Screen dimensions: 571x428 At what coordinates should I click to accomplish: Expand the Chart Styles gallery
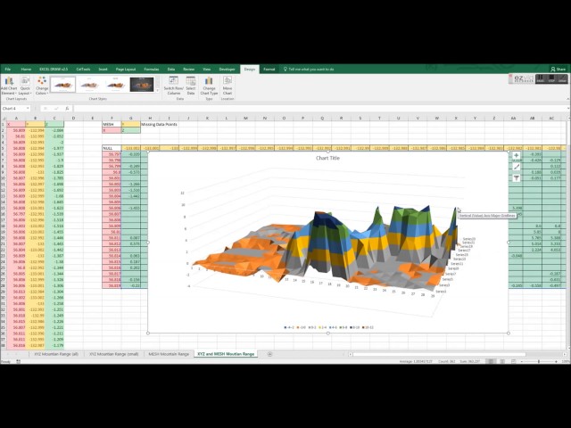[158, 91]
